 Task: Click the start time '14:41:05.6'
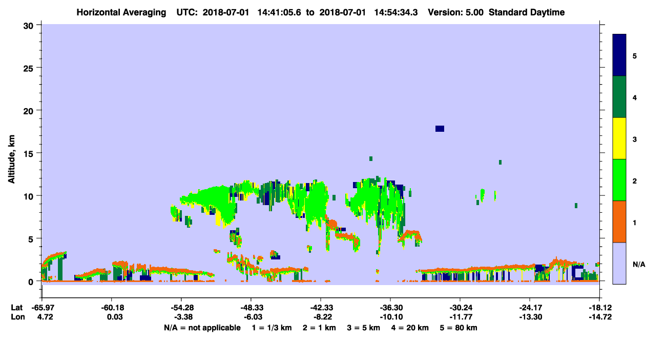click(x=278, y=12)
